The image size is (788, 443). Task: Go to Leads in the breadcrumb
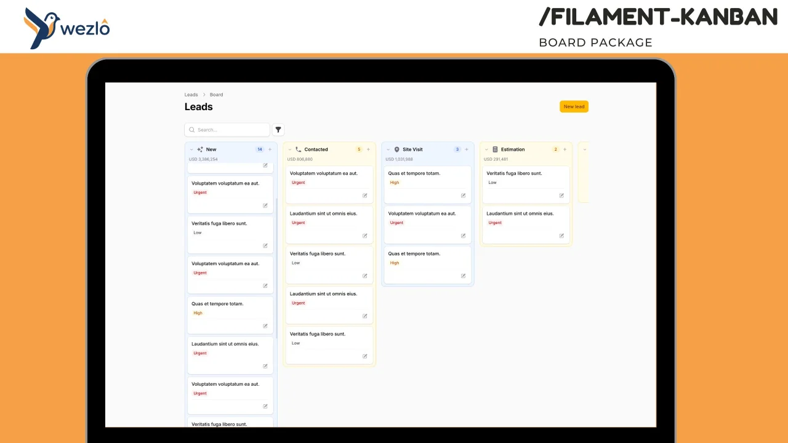tap(191, 95)
